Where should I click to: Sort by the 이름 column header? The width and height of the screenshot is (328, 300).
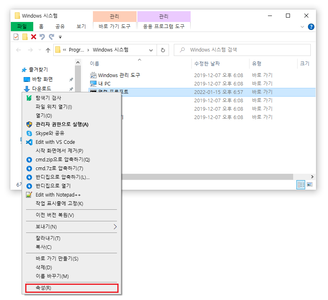click(x=95, y=64)
